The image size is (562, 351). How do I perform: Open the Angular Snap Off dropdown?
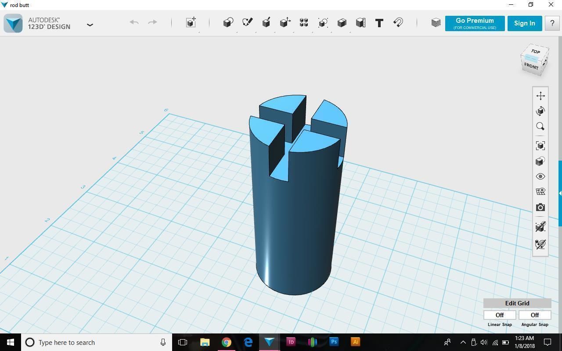(x=535, y=315)
